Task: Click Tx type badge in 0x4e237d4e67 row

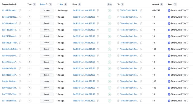Action: (30, 62)
